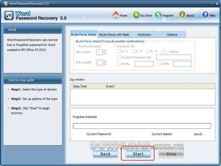
Task: Click the Step1 guide text
Action: click(34, 89)
